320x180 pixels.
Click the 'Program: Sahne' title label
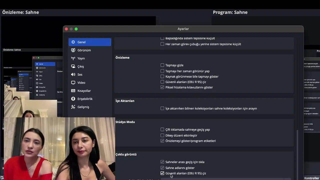(x=230, y=12)
